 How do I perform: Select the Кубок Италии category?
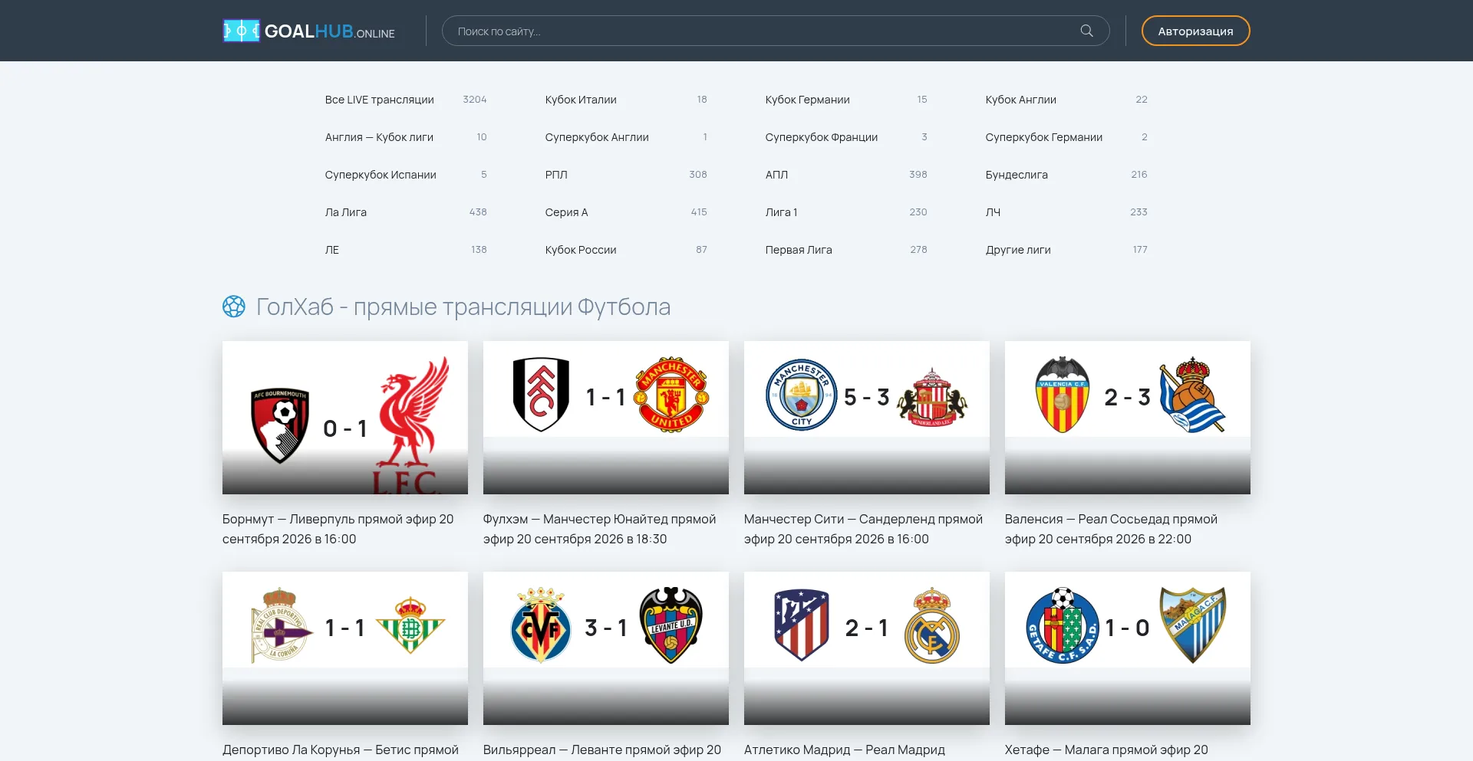click(581, 100)
